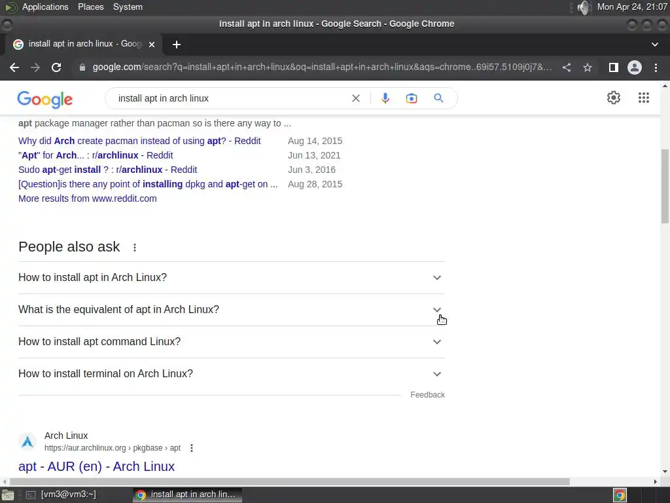
Task: Open a new Chrome tab
Action: coord(177,45)
